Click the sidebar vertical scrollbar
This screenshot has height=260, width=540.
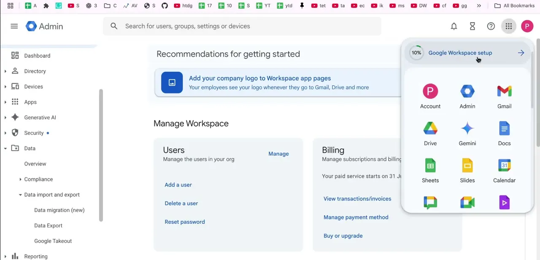click(x=101, y=155)
